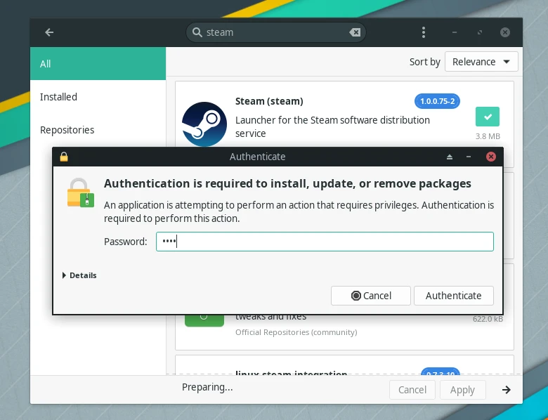The image size is (548, 420).
Task: Expand the Details section
Action: pos(79,275)
